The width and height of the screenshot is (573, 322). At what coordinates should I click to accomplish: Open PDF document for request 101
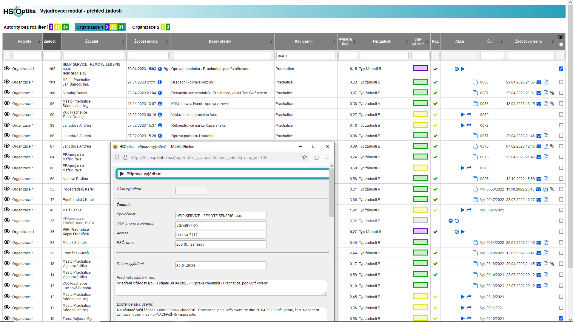[x=546, y=82]
